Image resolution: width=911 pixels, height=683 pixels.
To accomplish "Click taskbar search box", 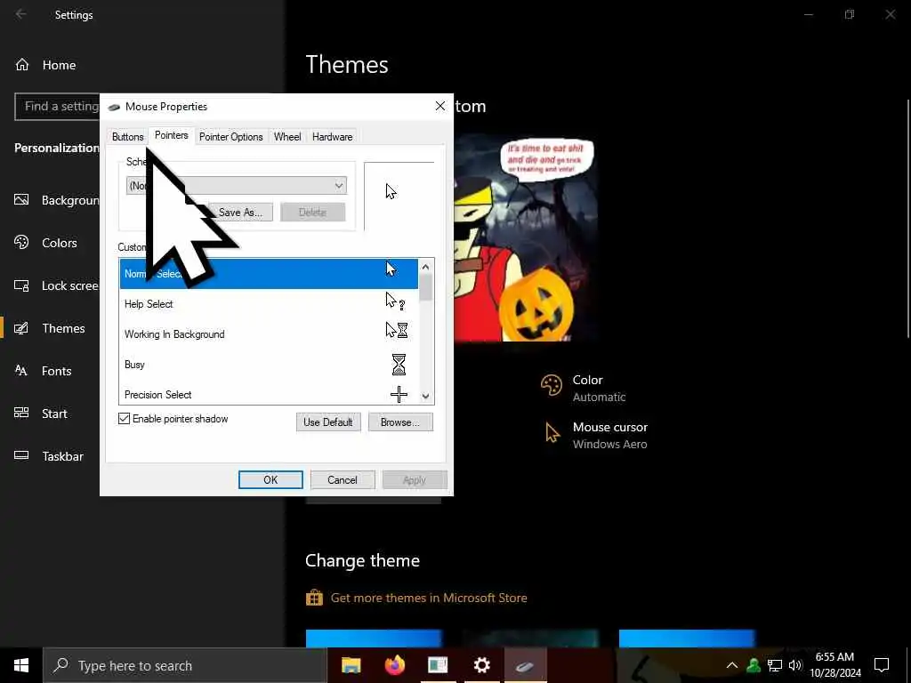I will (185, 665).
